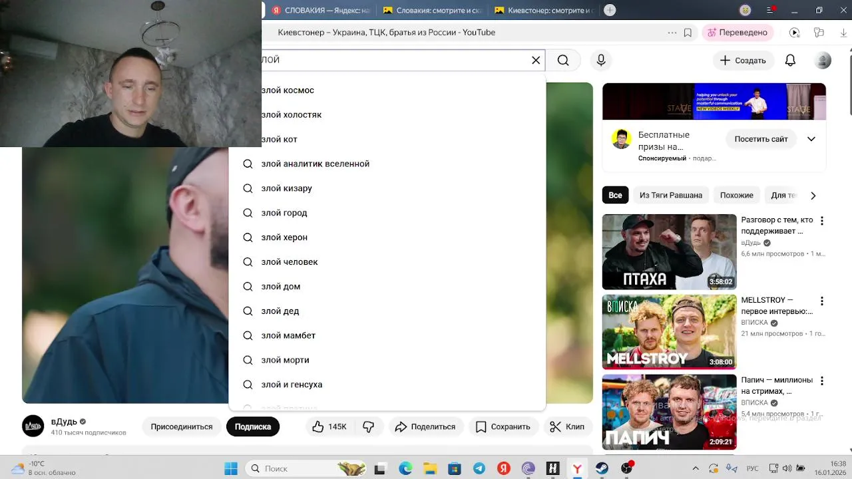Select suggestion злой кизару
Viewport: 852px width, 479px height.
click(387, 188)
